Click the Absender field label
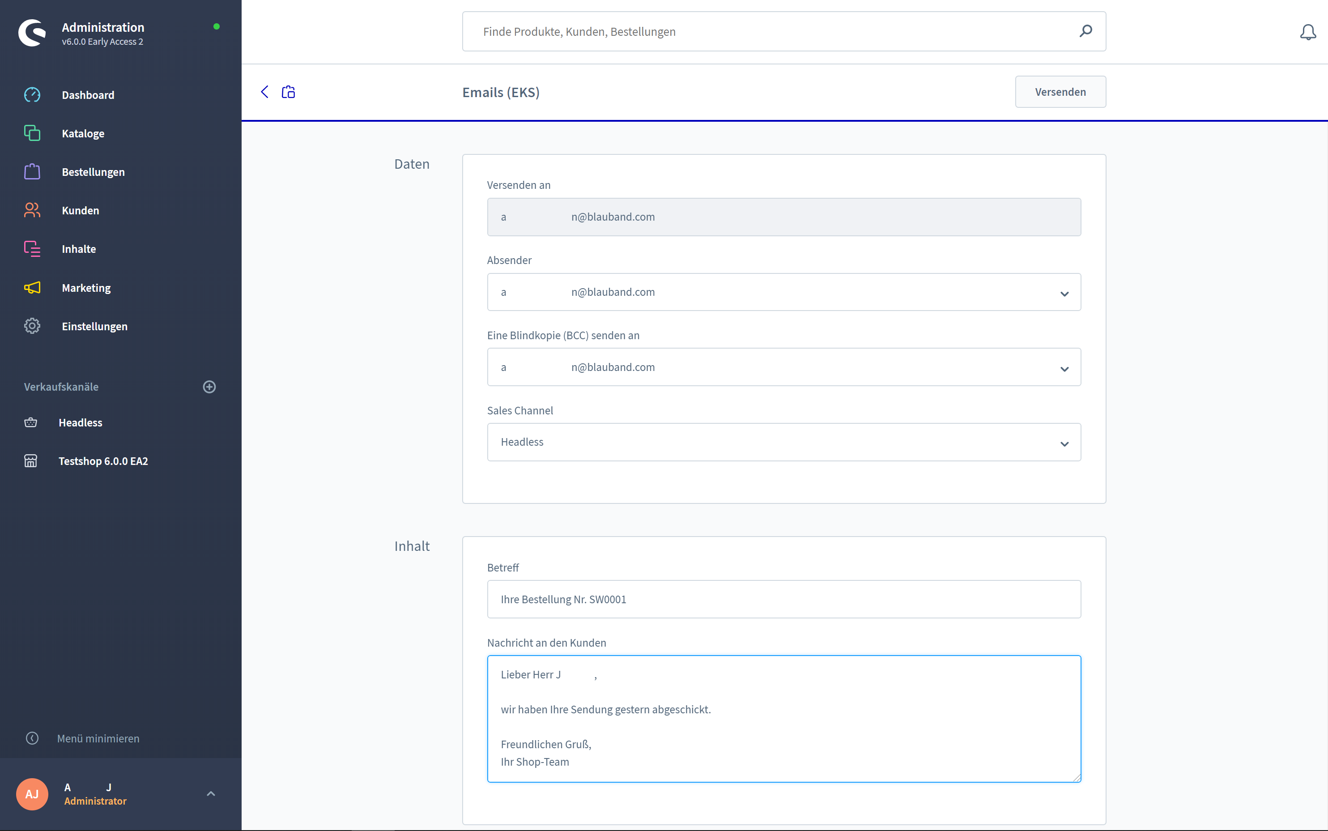This screenshot has width=1328, height=831. 509,260
